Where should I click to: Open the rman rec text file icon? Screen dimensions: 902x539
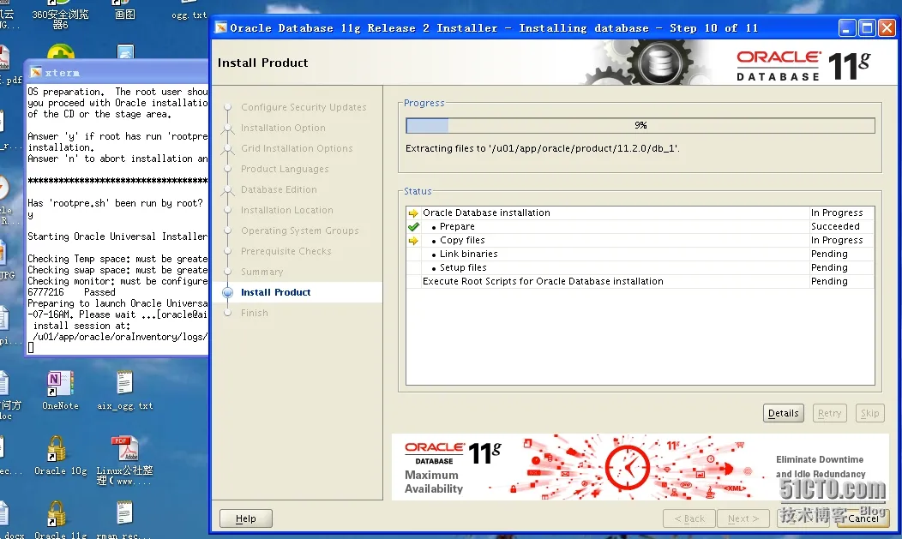coord(125,519)
